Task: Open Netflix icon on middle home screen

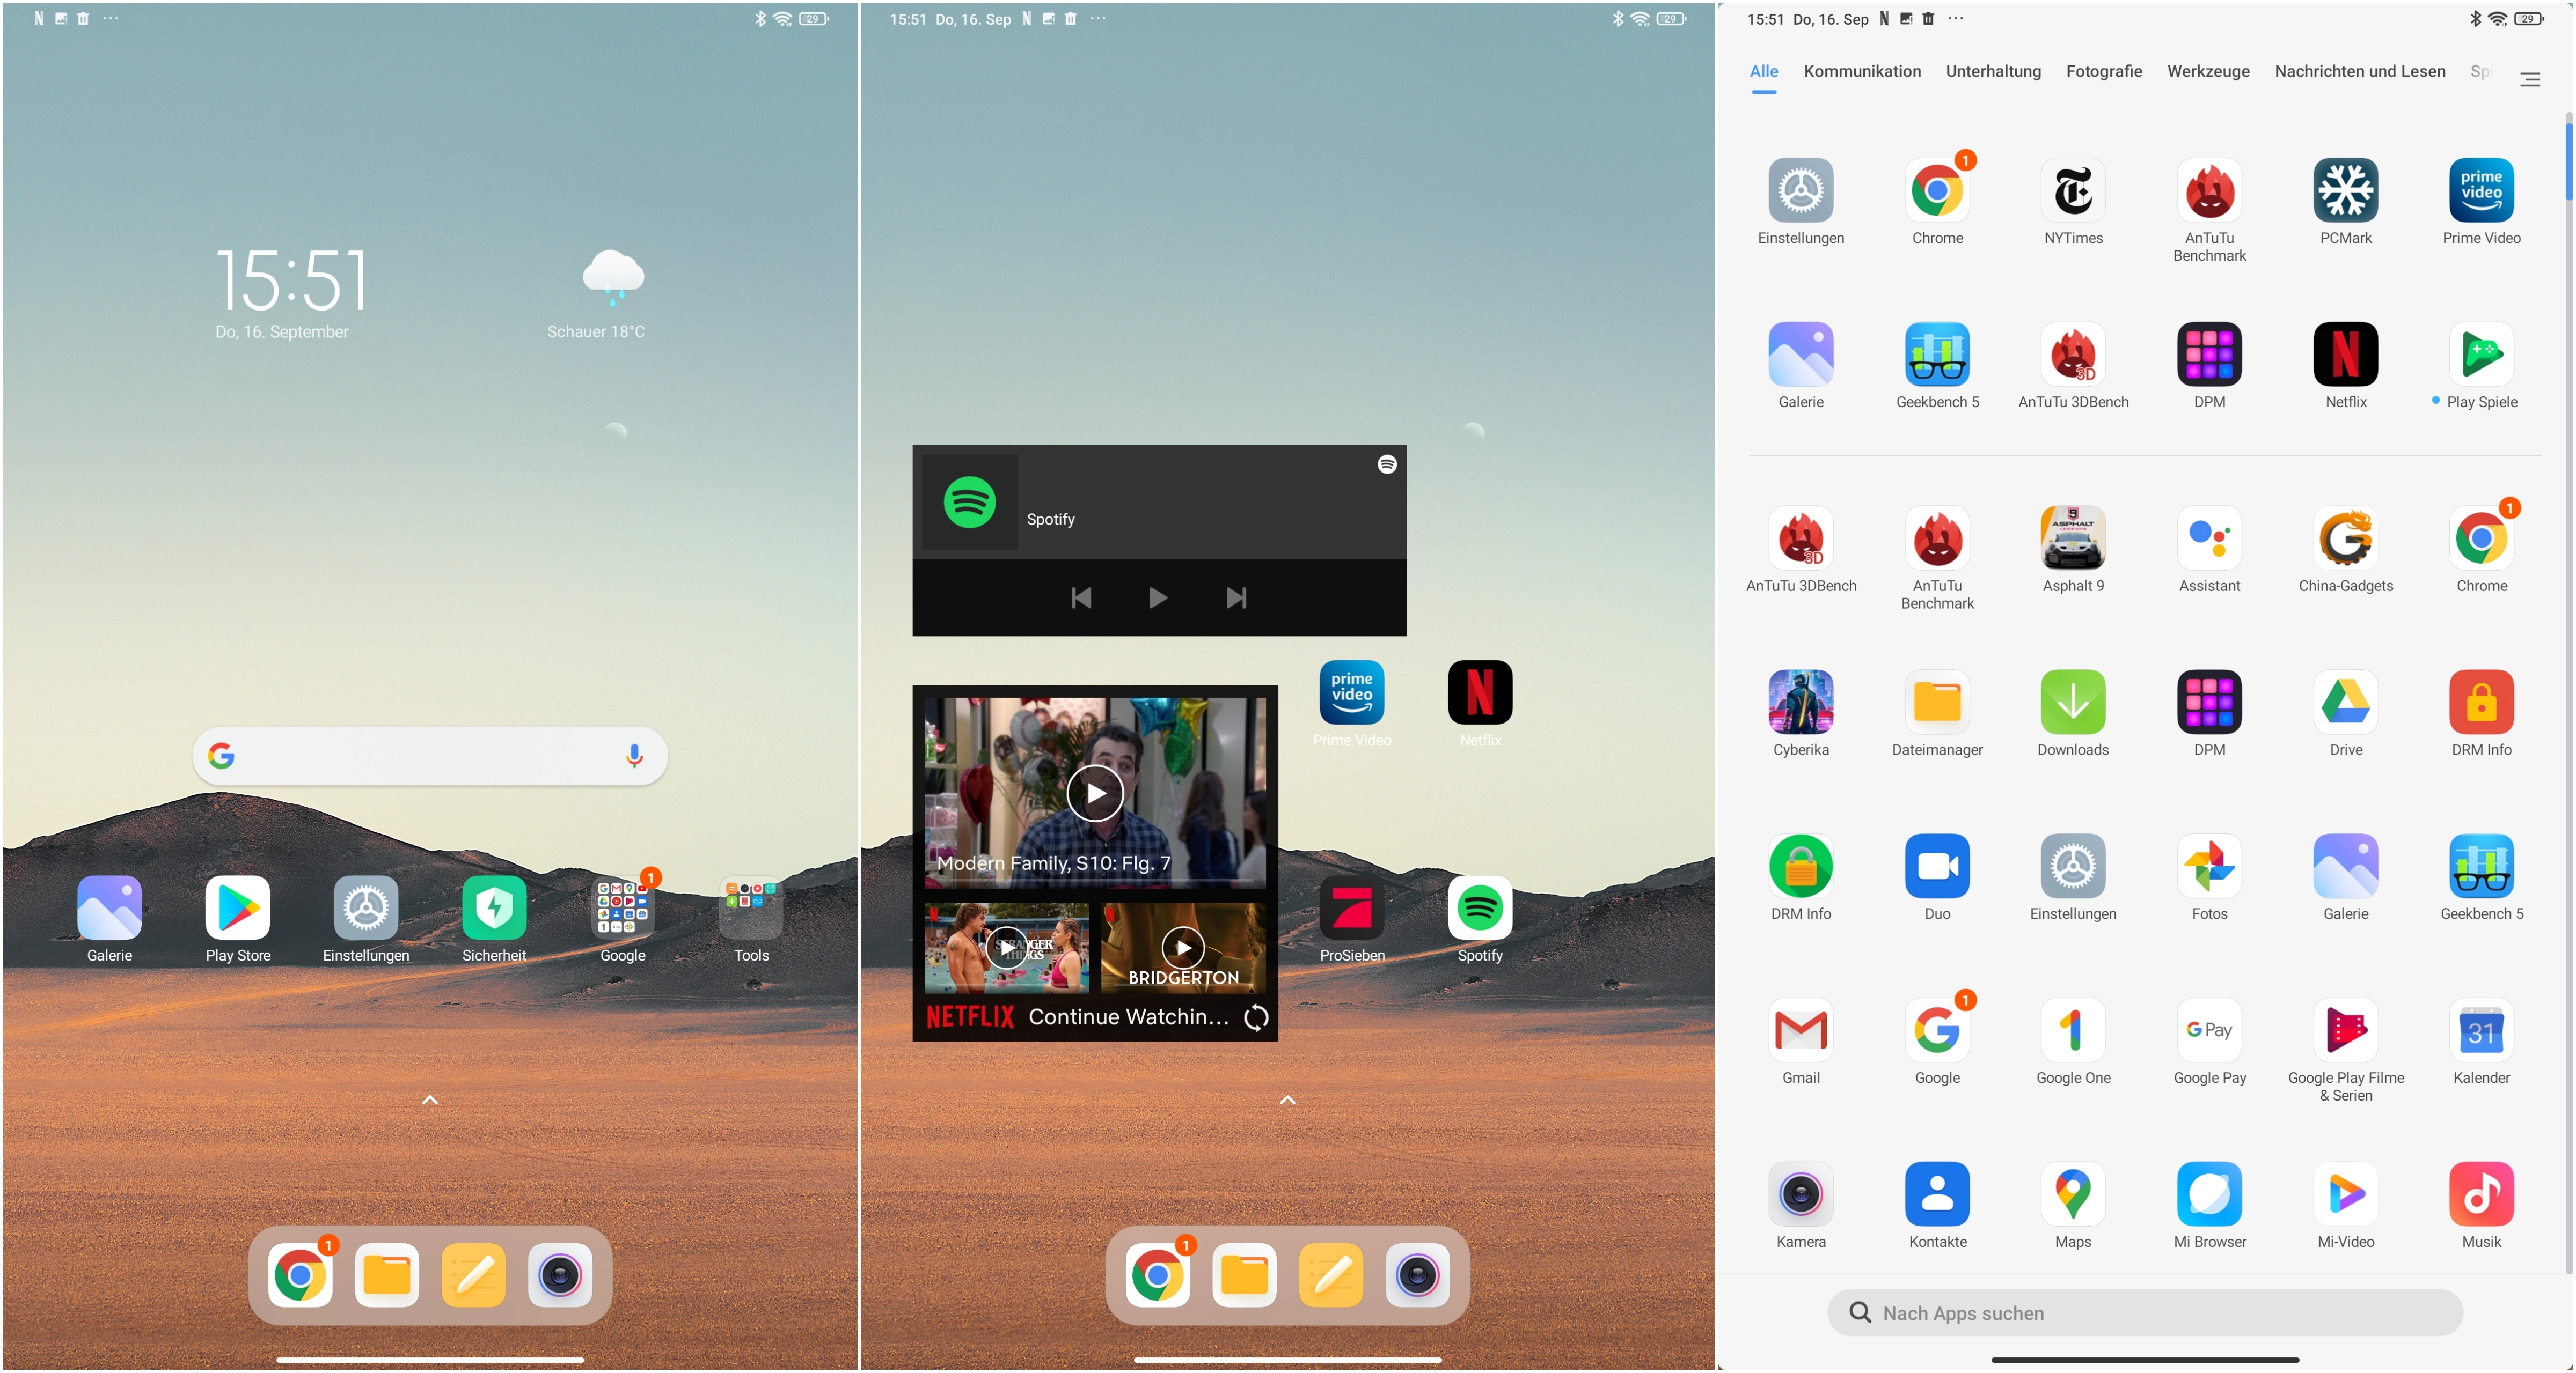Action: pos(1480,691)
